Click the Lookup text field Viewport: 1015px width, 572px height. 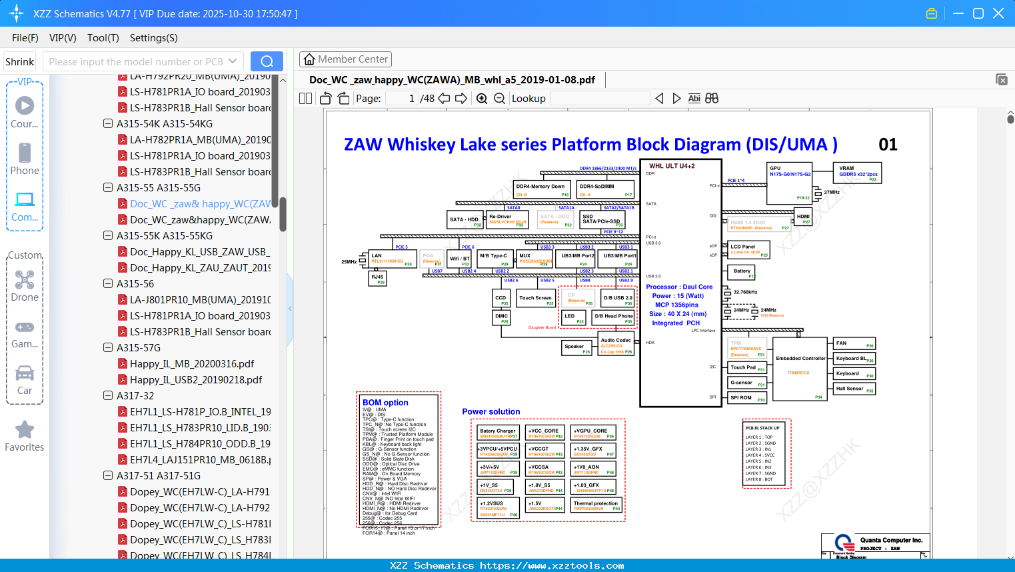point(600,99)
